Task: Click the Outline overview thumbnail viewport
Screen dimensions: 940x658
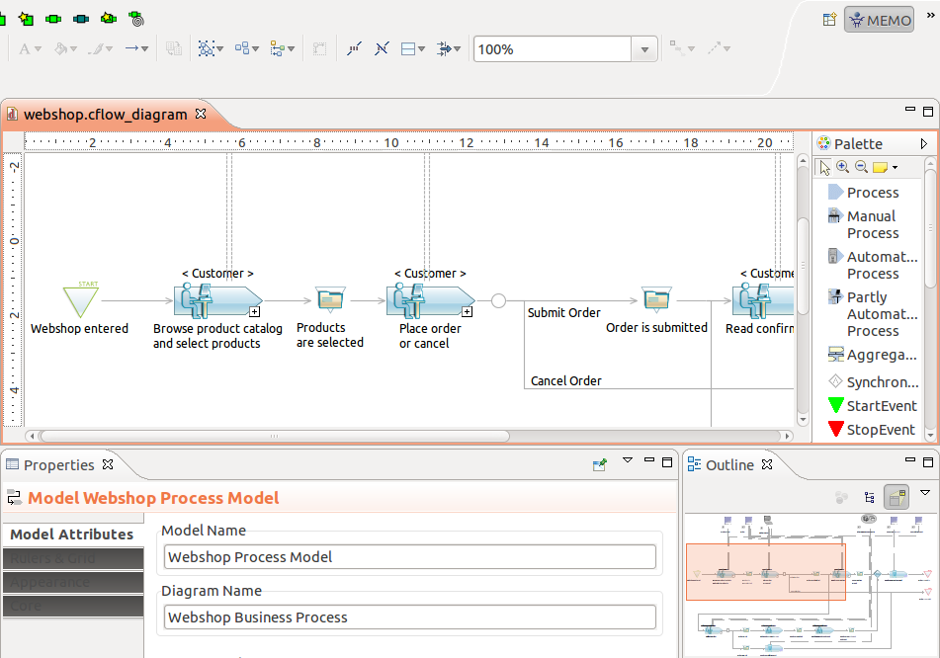Action: [766, 572]
